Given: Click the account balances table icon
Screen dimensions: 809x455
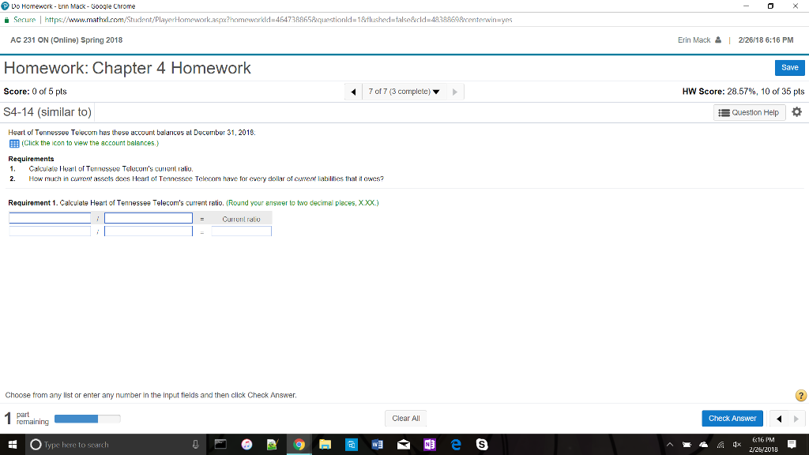Looking at the screenshot, I should click(13, 142).
